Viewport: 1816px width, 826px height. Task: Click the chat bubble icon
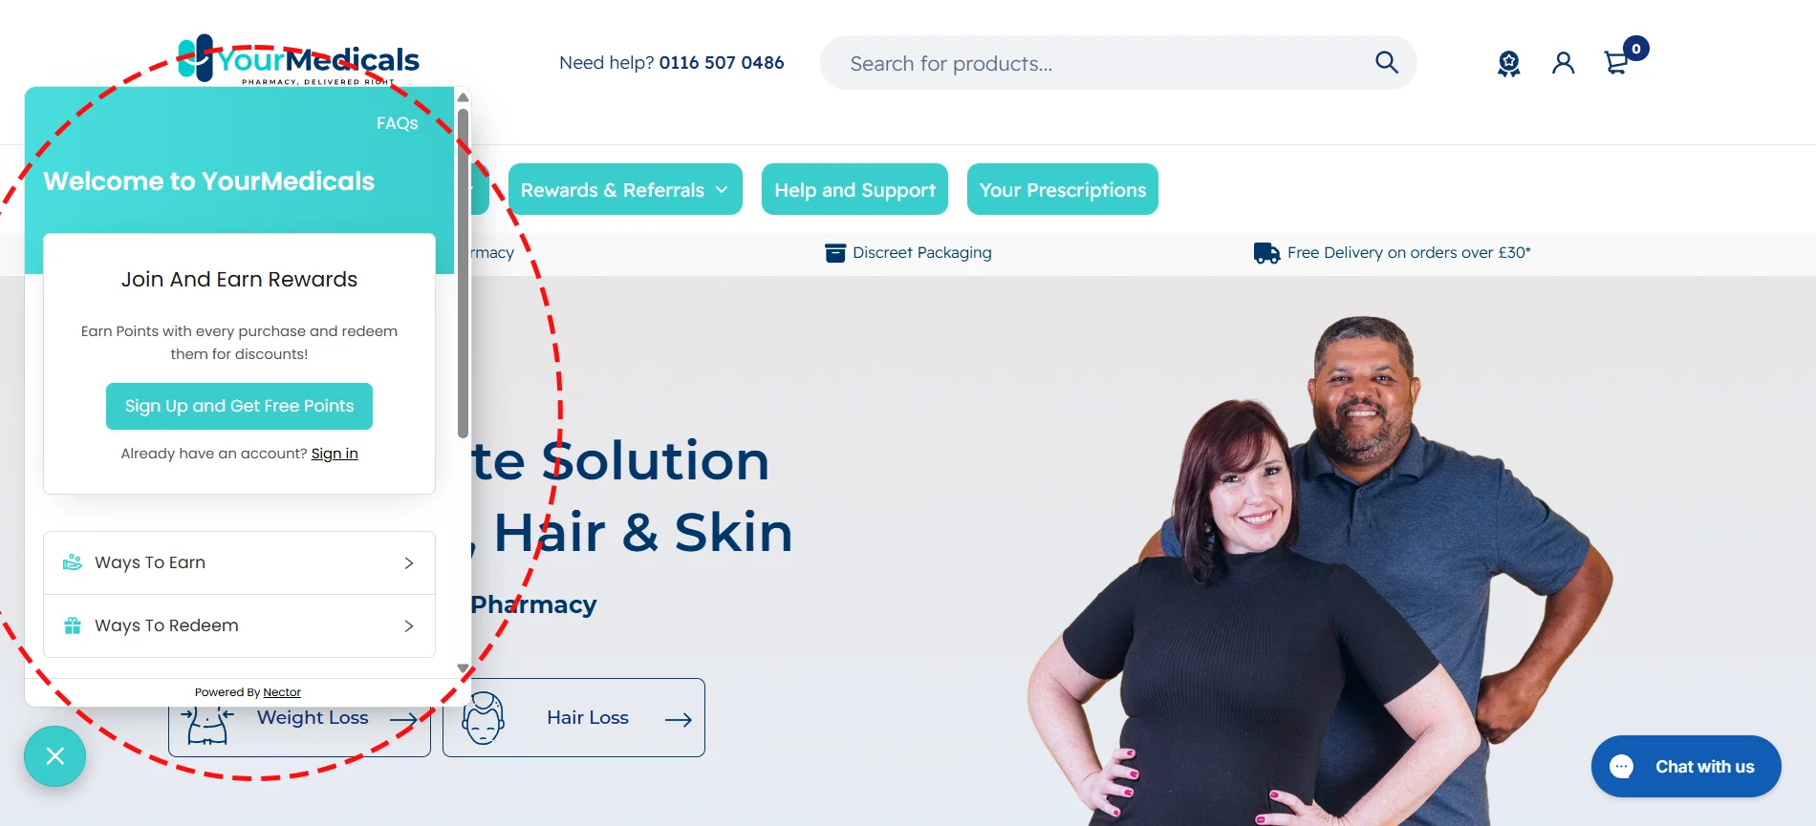1621,767
